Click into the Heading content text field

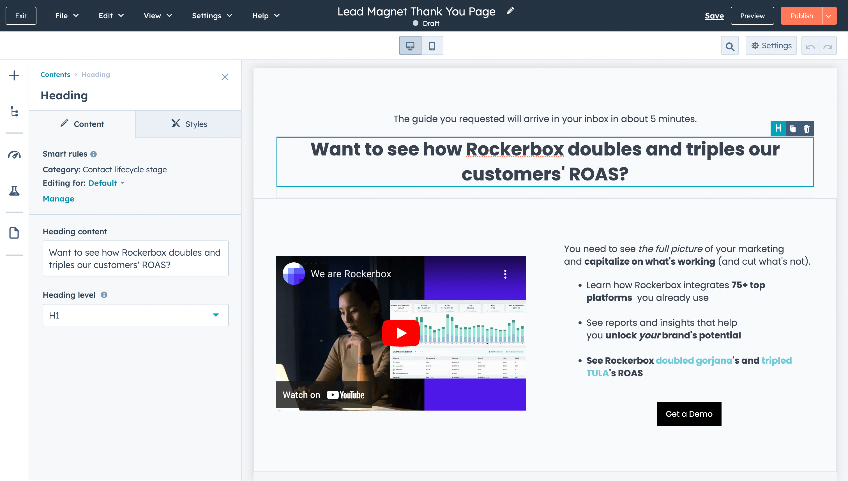pyautogui.click(x=135, y=258)
